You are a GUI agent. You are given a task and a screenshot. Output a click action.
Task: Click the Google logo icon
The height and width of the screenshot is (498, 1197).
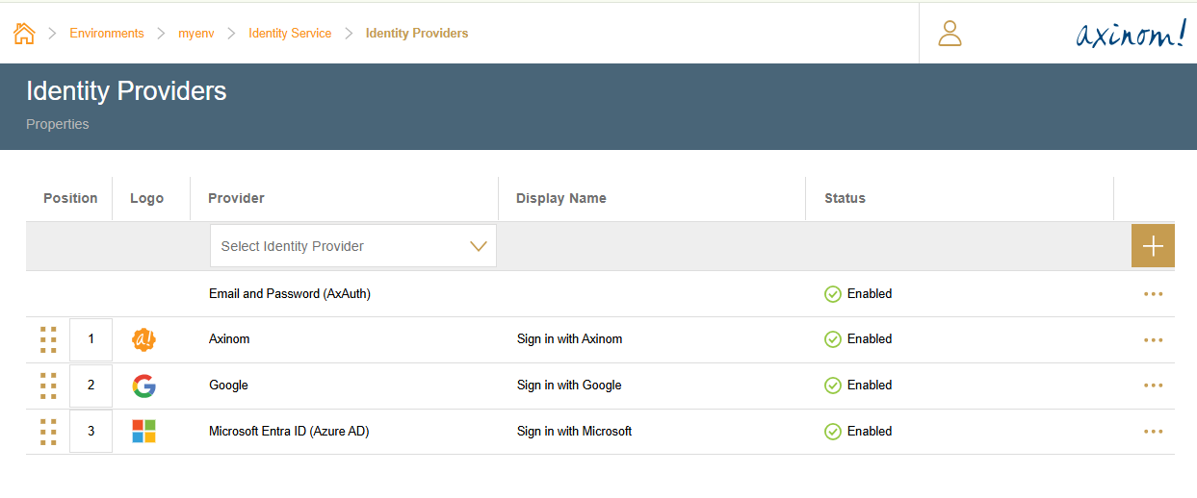point(143,386)
